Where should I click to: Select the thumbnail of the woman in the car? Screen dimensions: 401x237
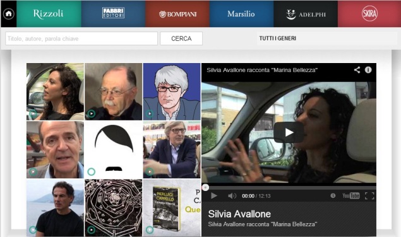[x=55, y=91]
